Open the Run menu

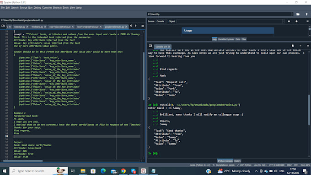coord(30,8)
